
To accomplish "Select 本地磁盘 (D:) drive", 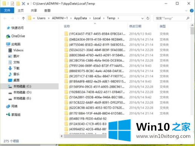I will [22, 92].
